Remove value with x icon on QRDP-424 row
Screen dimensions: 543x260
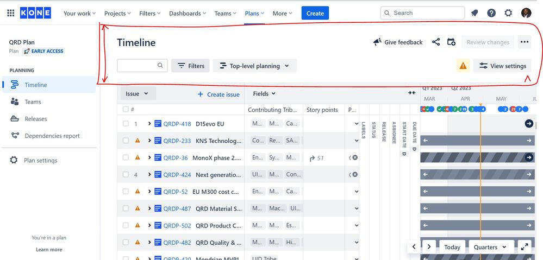click(x=355, y=174)
